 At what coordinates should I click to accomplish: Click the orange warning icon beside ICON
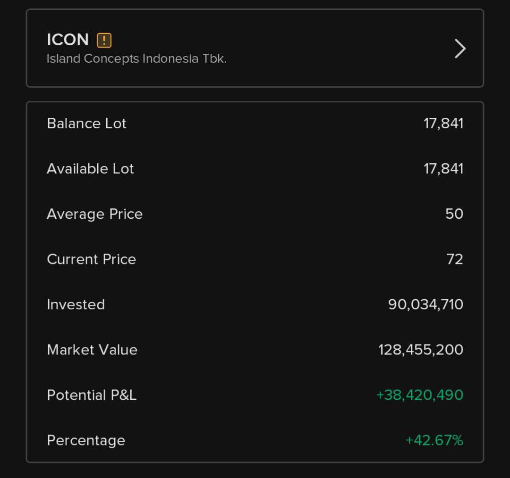pyautogui.click(x=104, y=40)
